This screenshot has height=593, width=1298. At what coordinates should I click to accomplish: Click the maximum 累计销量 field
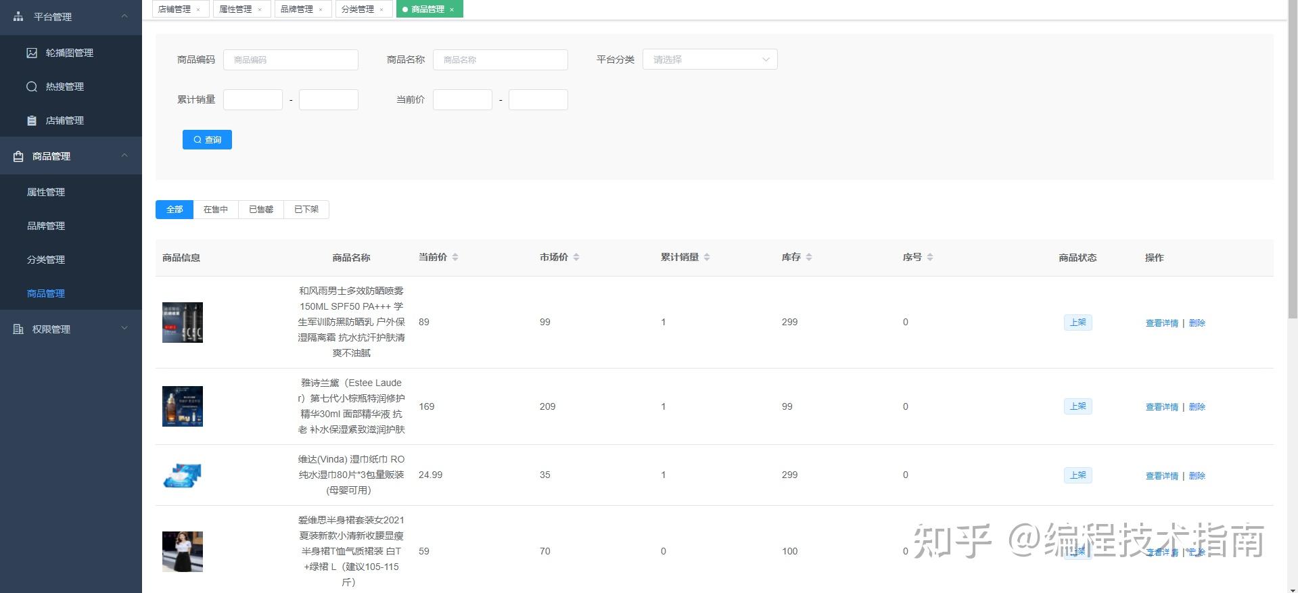[329, 100]
